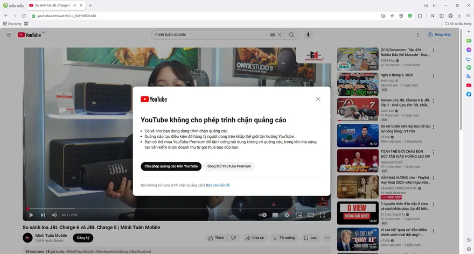Open the Cốc Cốc main menu
Viewport: 474px width, 254px height.
(x=468, y=16)
